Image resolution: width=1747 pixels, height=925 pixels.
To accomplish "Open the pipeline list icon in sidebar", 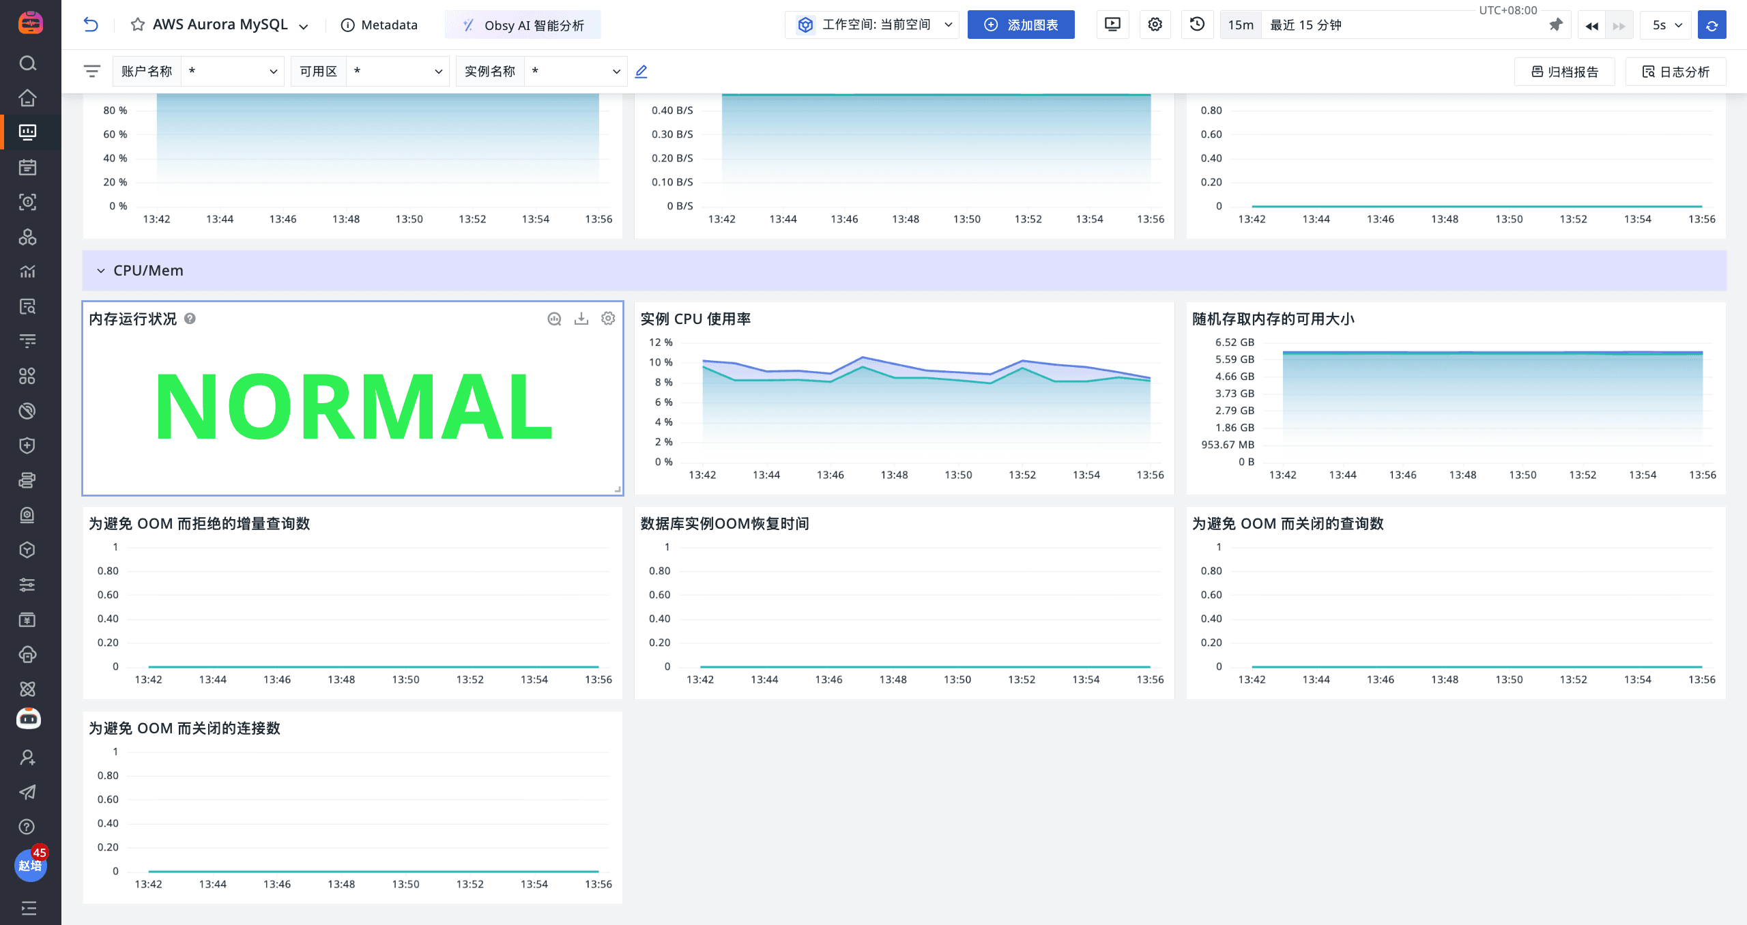I will pos(27,341).
